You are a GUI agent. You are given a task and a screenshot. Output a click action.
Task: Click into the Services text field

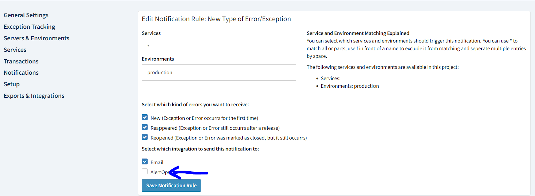pyautogui.click(x=219, y=47)
